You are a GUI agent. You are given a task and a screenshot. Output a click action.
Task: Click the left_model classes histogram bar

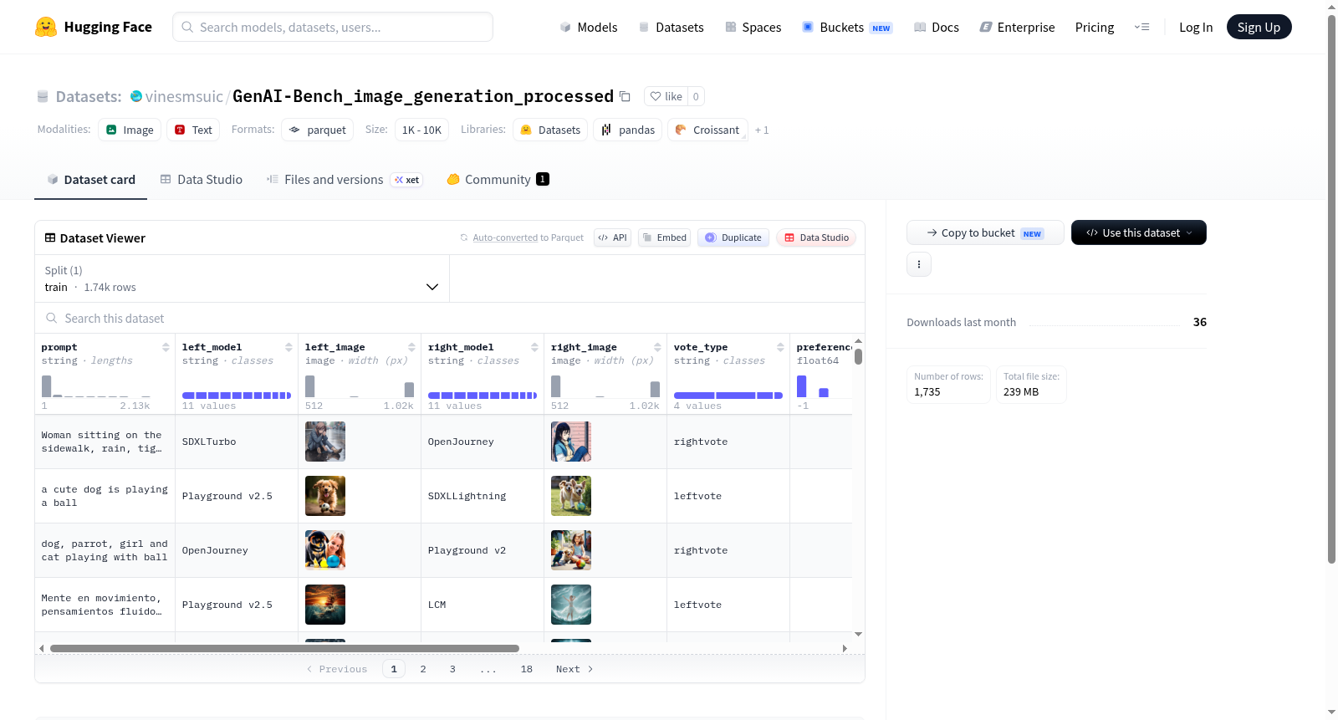237,396
